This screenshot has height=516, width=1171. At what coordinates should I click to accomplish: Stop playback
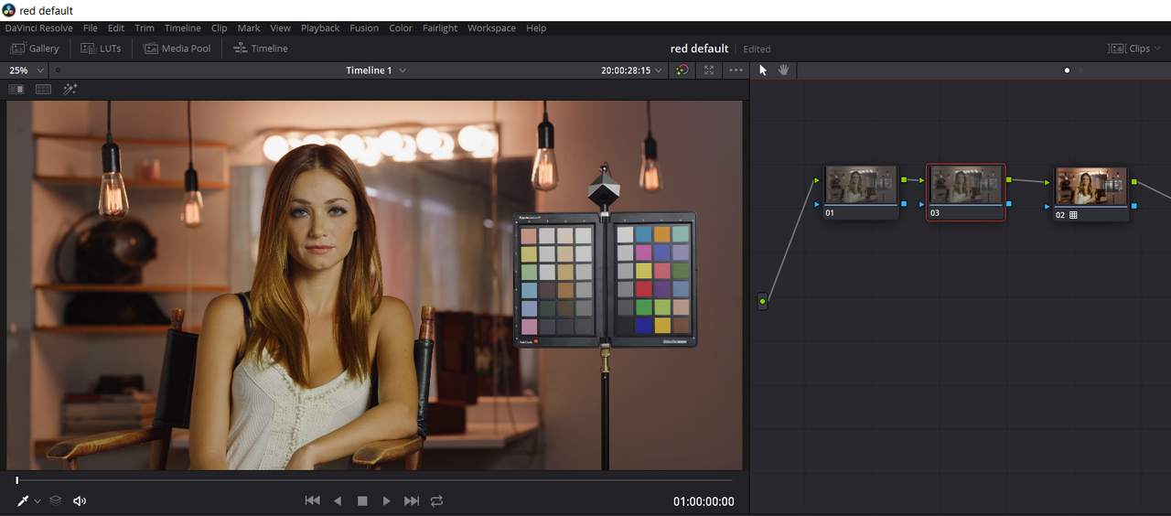[x=362, y=500]
